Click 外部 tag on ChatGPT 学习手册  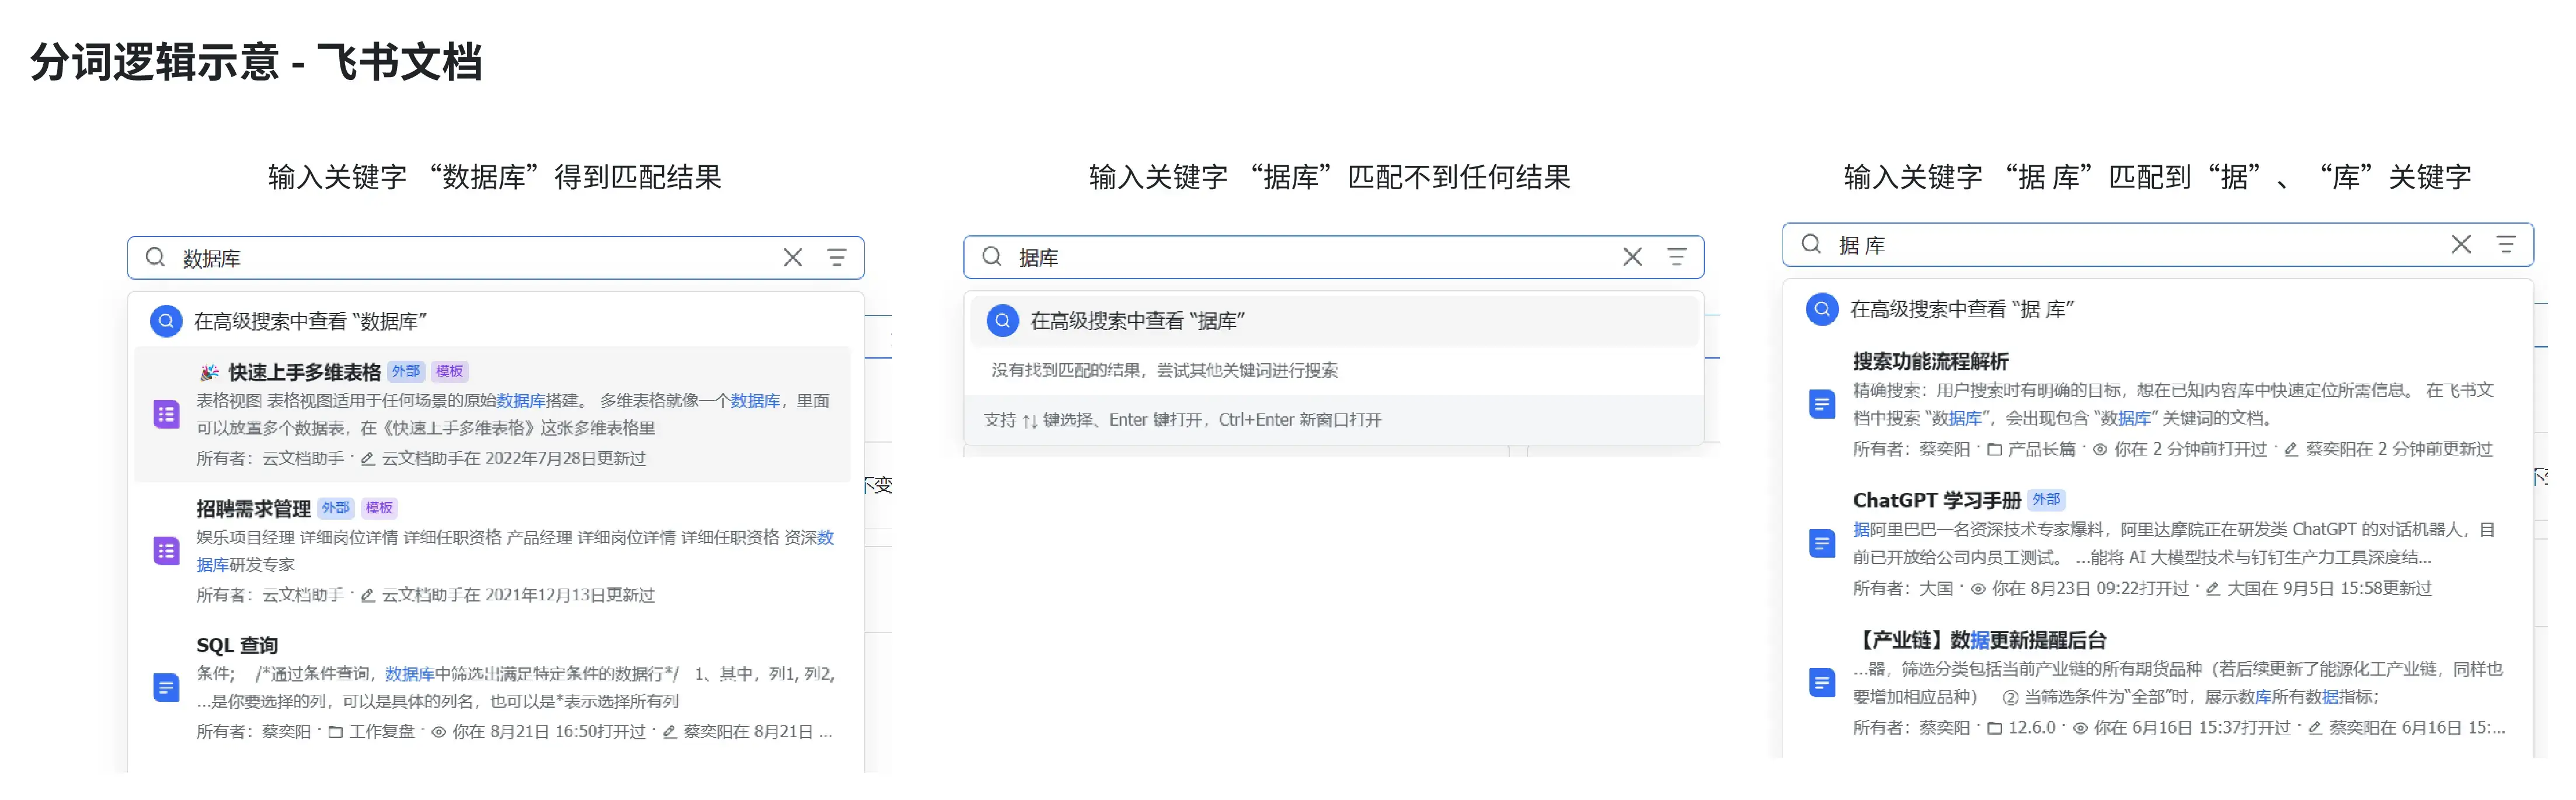point(2046,499)
